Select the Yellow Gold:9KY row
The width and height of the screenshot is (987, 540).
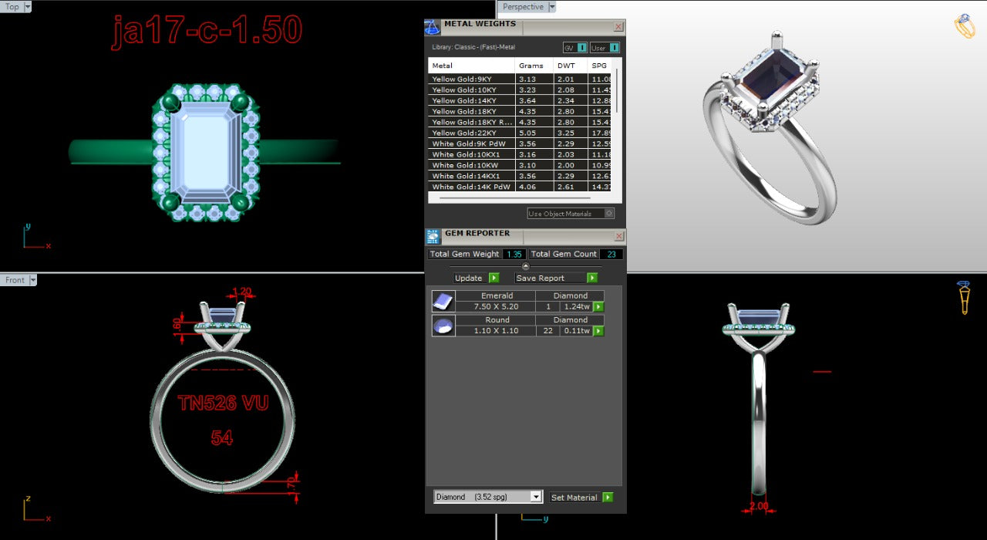[x=520, y=79]
